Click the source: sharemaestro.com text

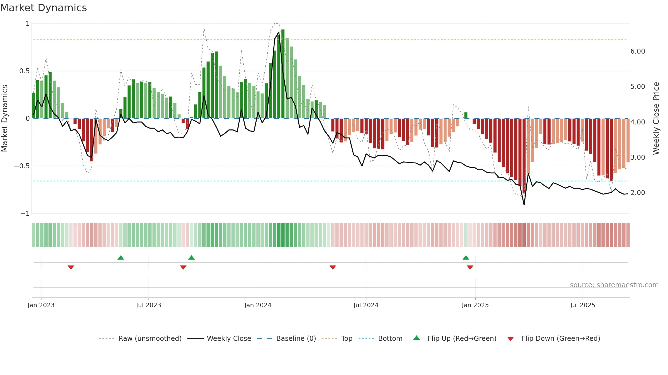click(x=614, y=285)
